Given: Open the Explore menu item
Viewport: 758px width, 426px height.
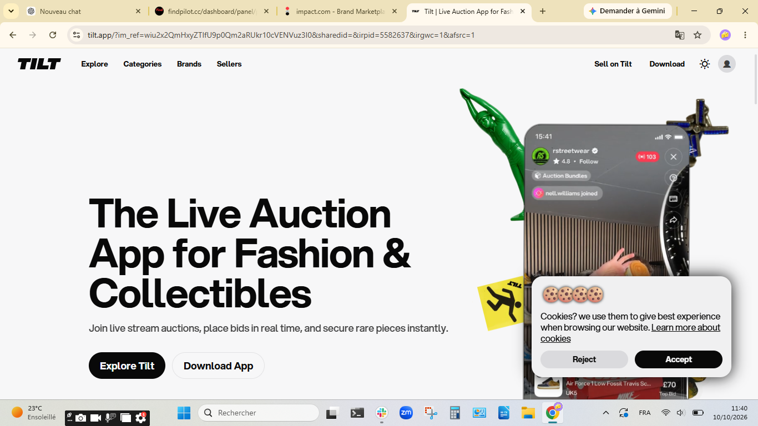Looking at the screenshot, I should coord(94,64).
